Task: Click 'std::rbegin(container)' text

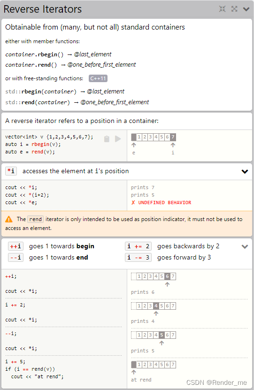Action: 41,92
